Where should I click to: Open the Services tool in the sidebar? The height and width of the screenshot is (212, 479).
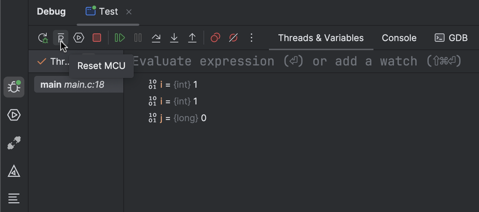coord(14,115)
